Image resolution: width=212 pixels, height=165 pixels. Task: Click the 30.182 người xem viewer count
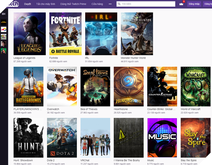click(x=56, y=113)
